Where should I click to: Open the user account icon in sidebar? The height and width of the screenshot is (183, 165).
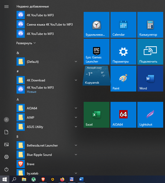[x=6, y=120]
